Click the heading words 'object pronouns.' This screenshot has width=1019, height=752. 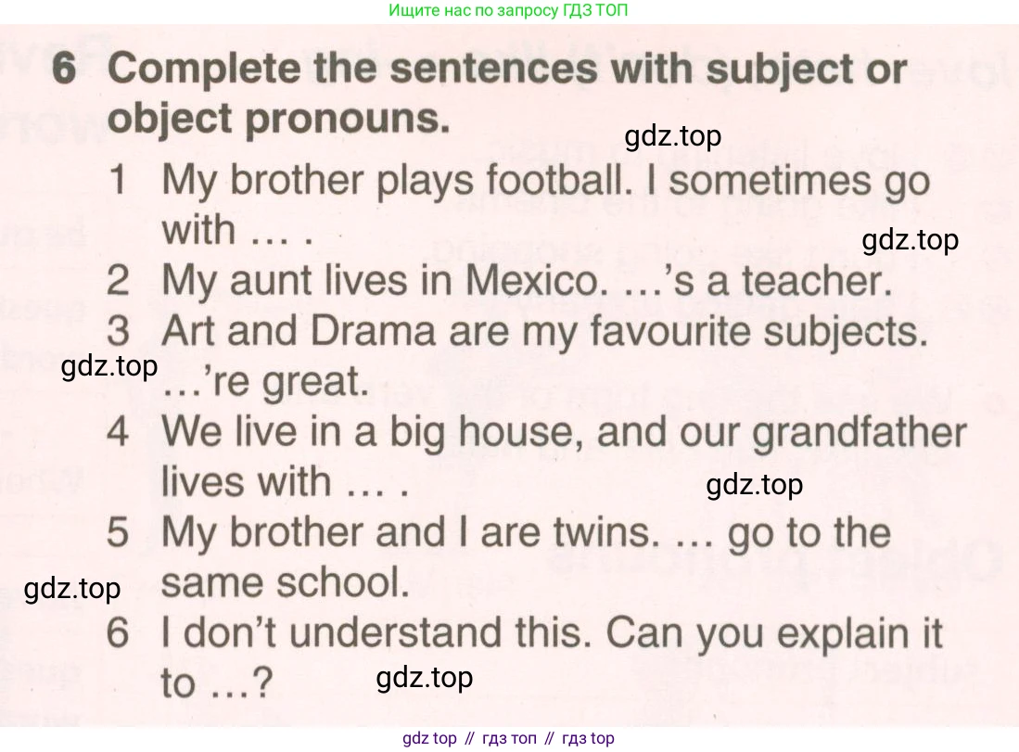click(x=279, y=120)
